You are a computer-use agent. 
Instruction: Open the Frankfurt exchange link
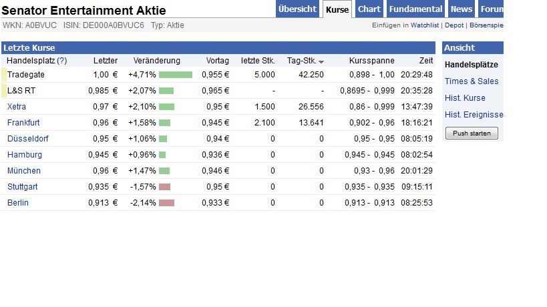click(x=23, y=123)
